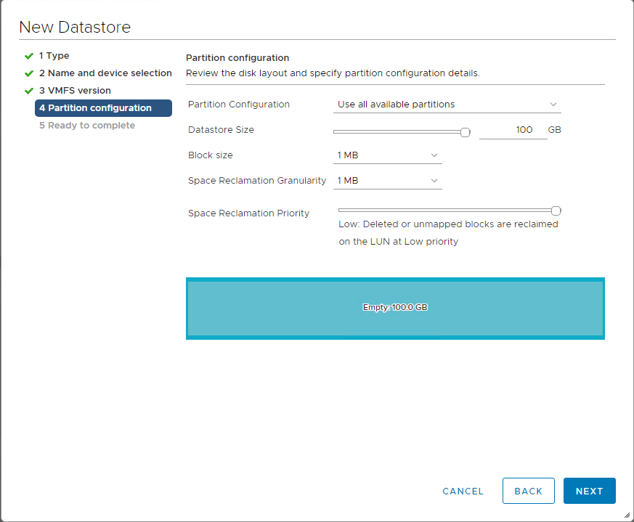Click the Datastore Size slider handle
This screenshot has height=522, width=634.
(466, 132)
